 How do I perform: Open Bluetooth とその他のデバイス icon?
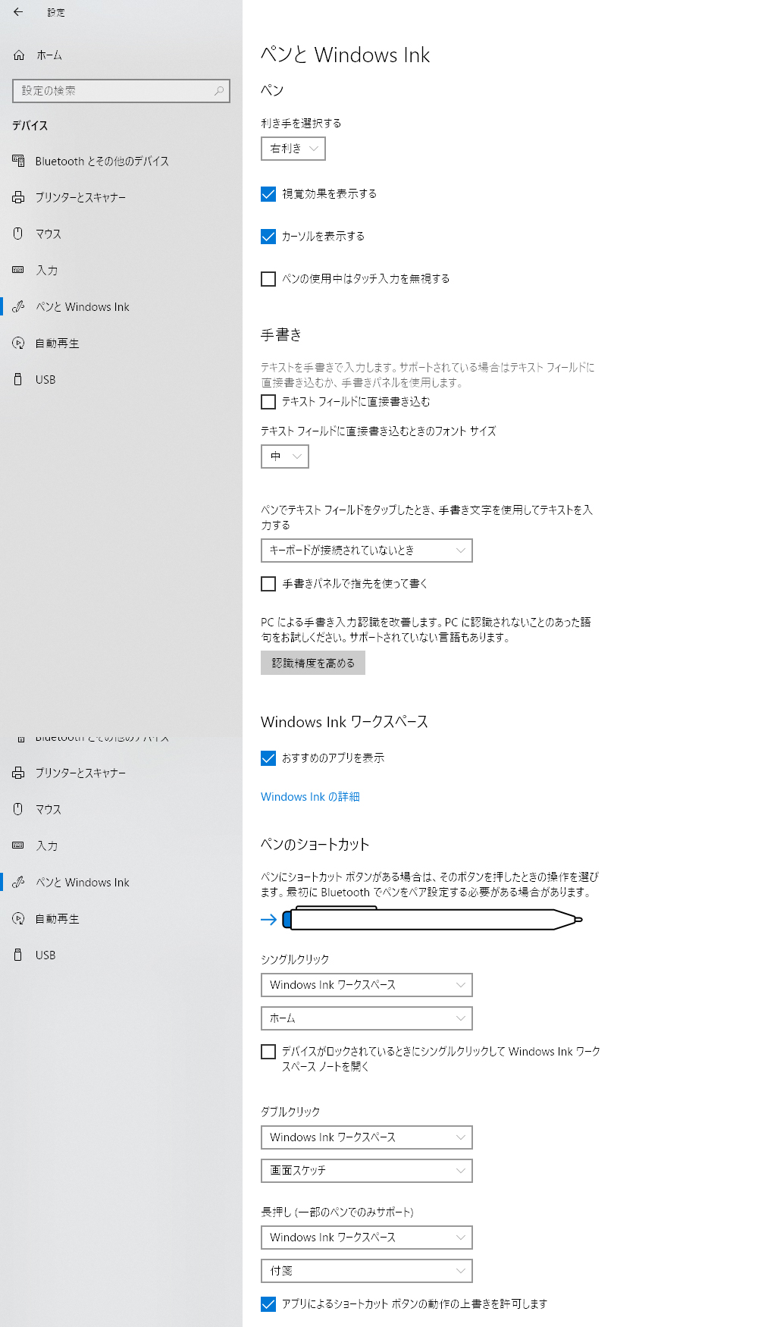coord(18,161)
